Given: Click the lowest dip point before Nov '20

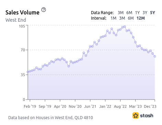Looking at the screenshot, I should click(x=69, y=66).
